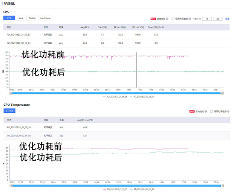Switch to the Stutter tab
Viewport: 234px width, 193px height.
32,18
